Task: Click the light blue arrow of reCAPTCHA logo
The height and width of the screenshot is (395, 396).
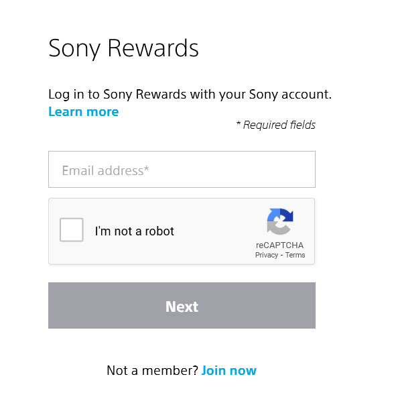Action: pos(273,215)
